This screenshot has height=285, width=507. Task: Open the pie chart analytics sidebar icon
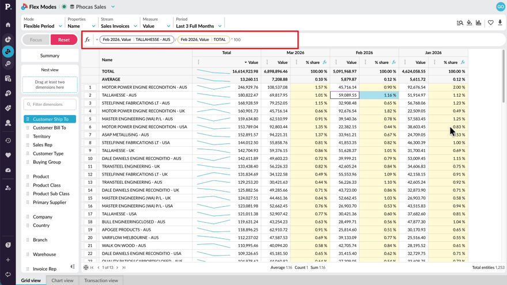click(x=8, y=39)
